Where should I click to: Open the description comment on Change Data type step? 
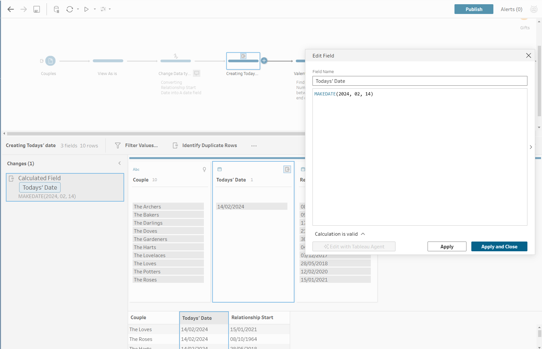[196, 73]
